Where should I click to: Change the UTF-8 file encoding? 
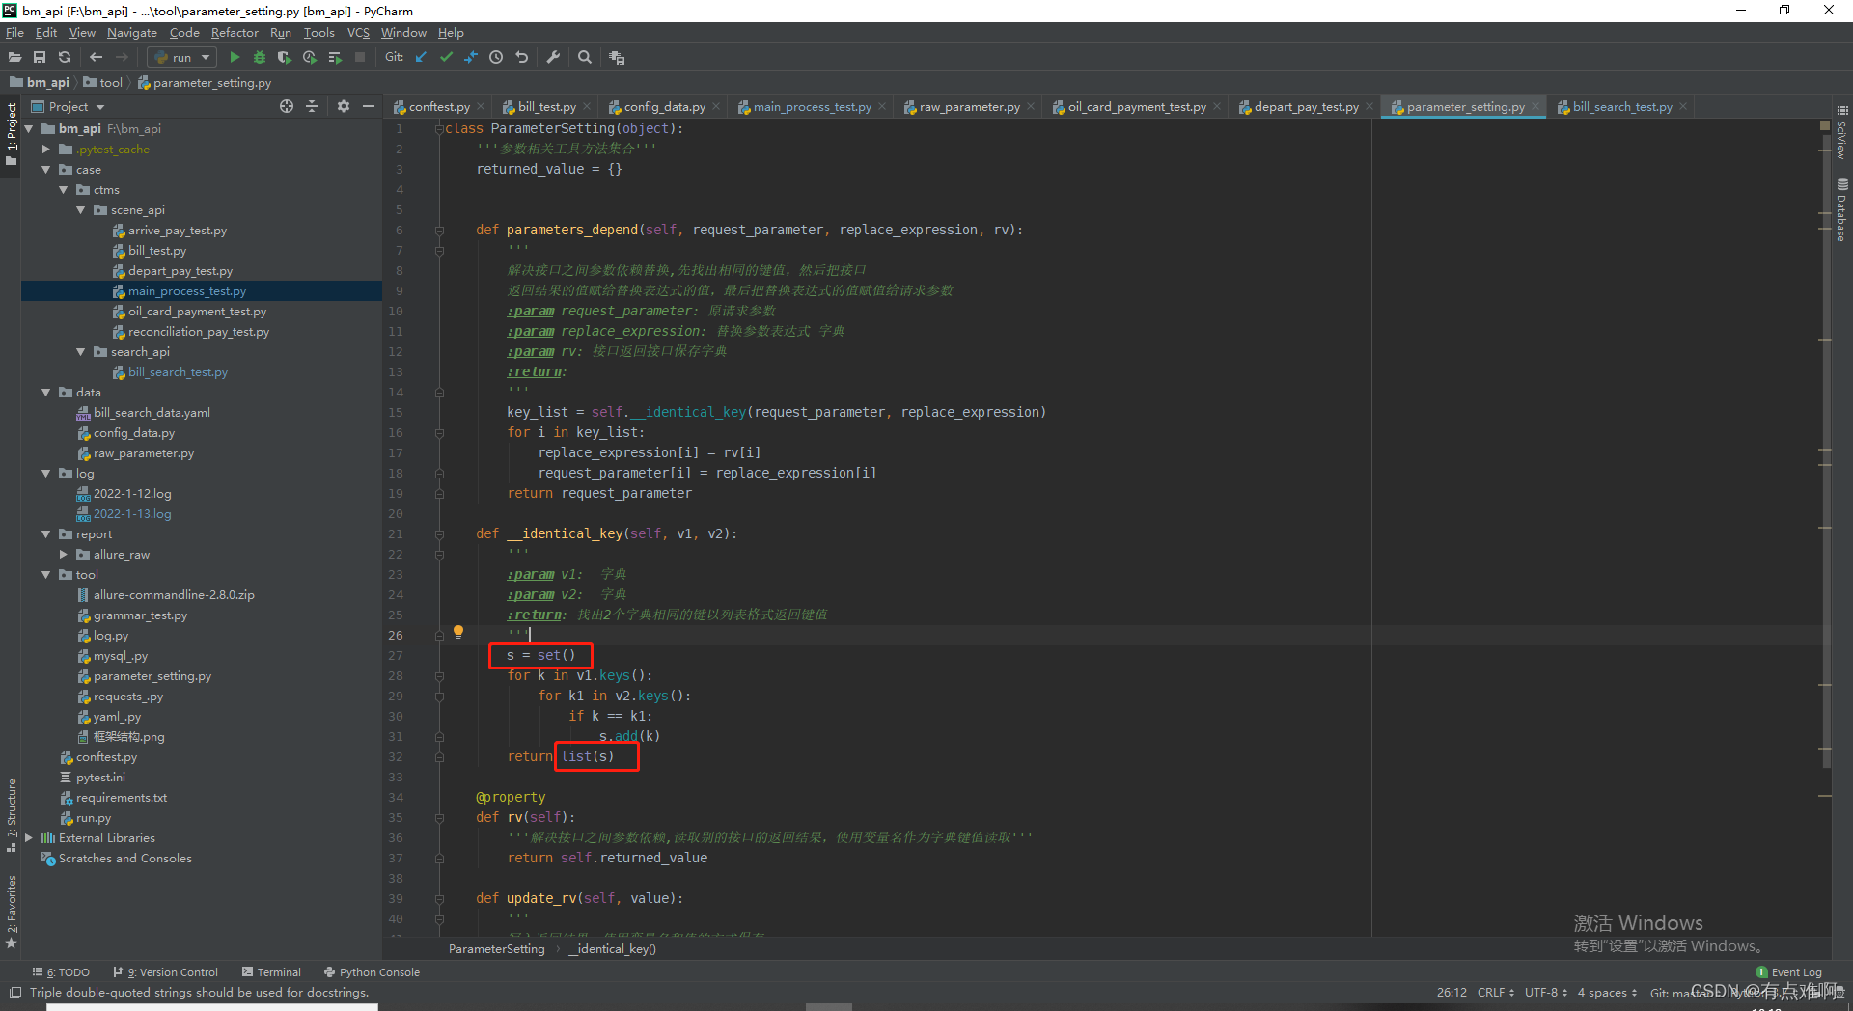[x=1546, y=993]
